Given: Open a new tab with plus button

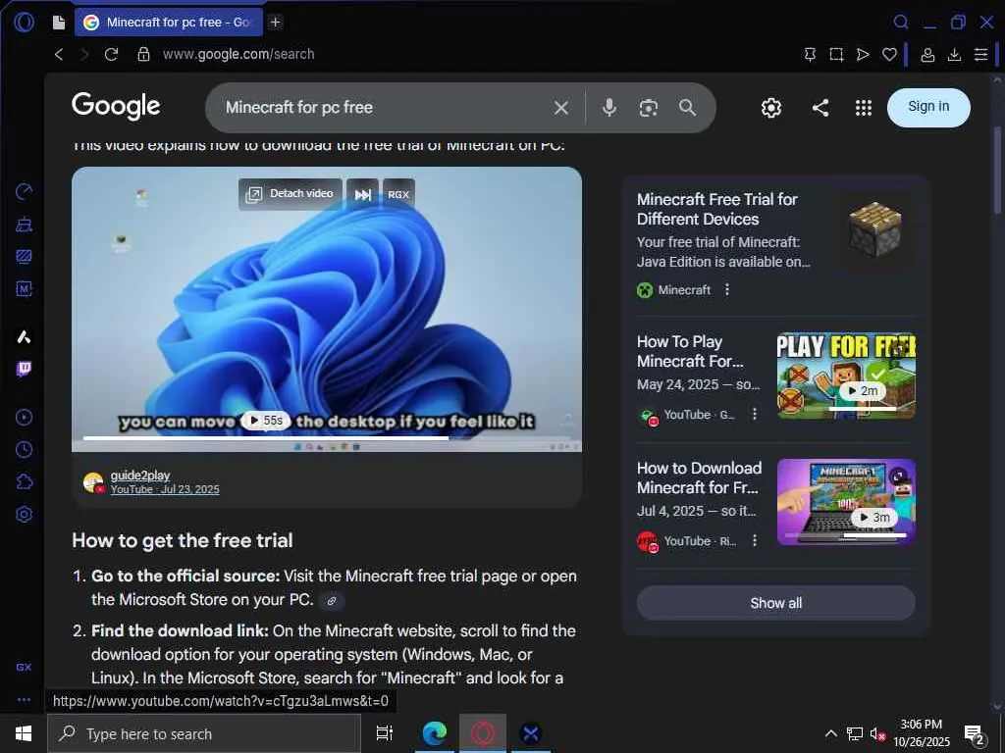Looking at the screenshot, I should (x=275, y=23).
